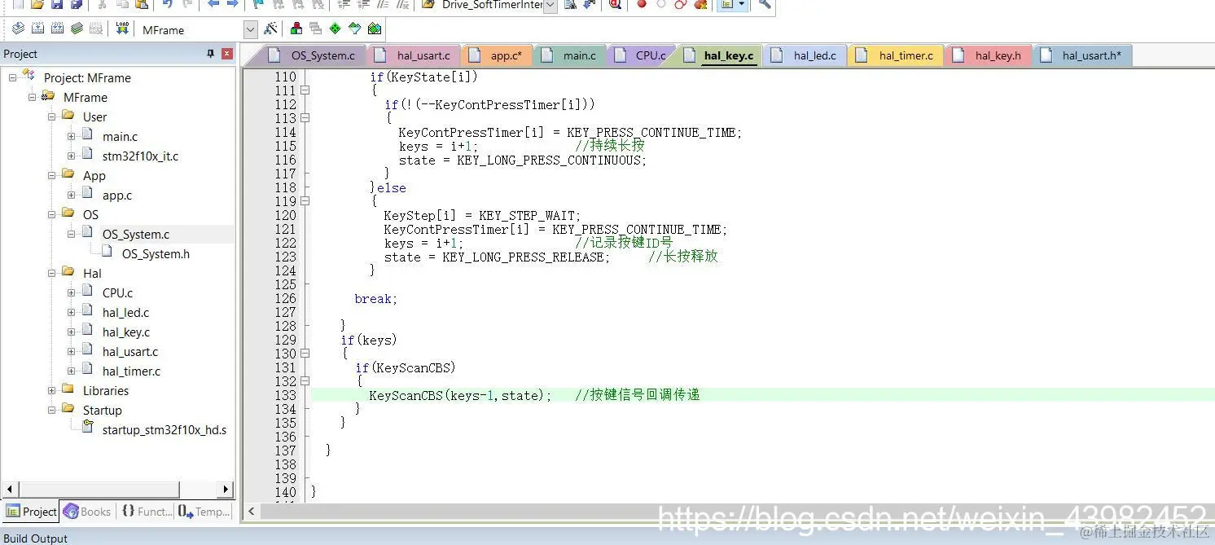Image resolution: width=1215 pixels, height=545 pixels.
Task: Select startup_stm32f10x_hd.s in the project tree
Action: [x=164, y=429]
